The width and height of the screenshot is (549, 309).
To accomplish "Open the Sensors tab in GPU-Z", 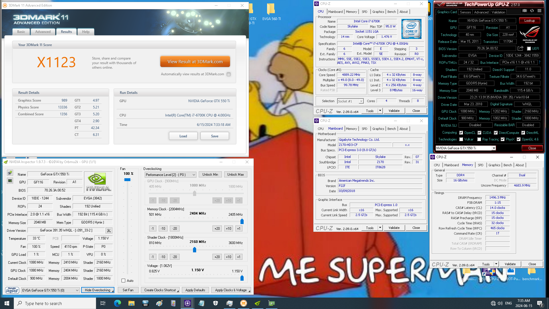I will click(465, 12).
